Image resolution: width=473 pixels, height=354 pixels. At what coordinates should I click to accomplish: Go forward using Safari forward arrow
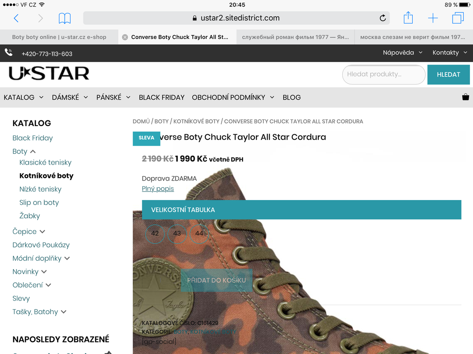[40, 18]
